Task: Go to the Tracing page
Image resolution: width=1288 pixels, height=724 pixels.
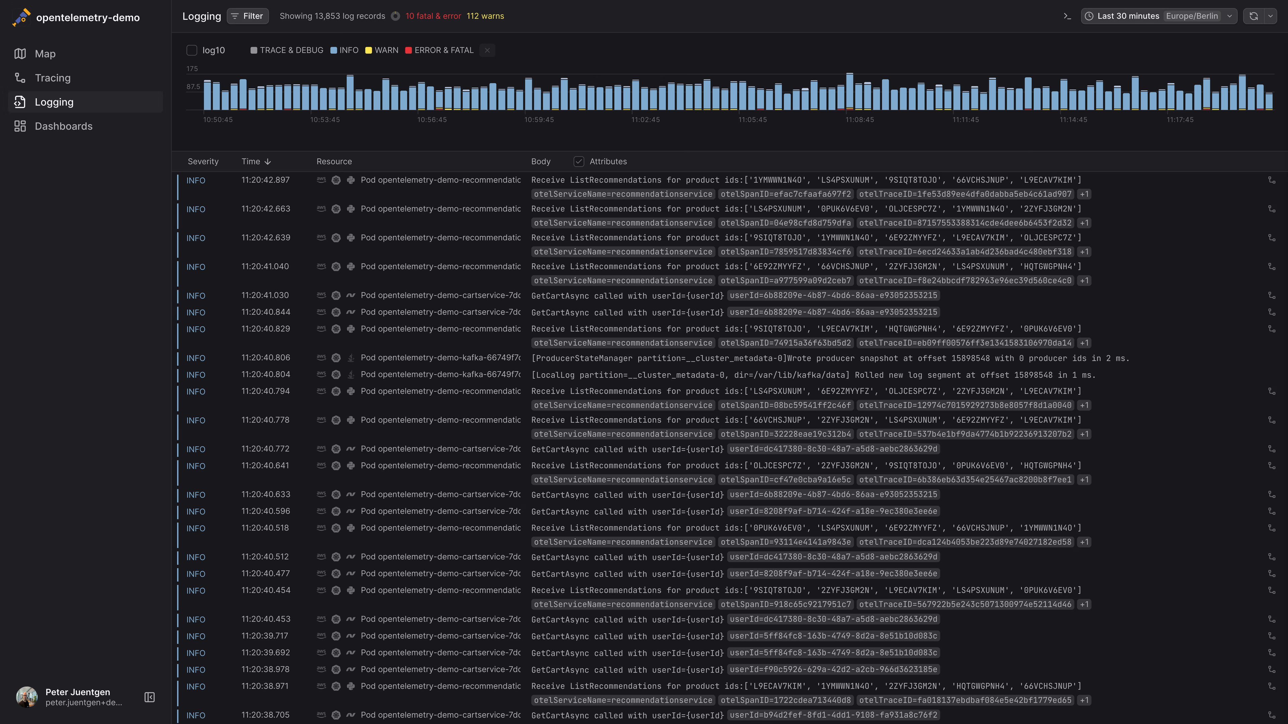Action: [x=53, y=78]
